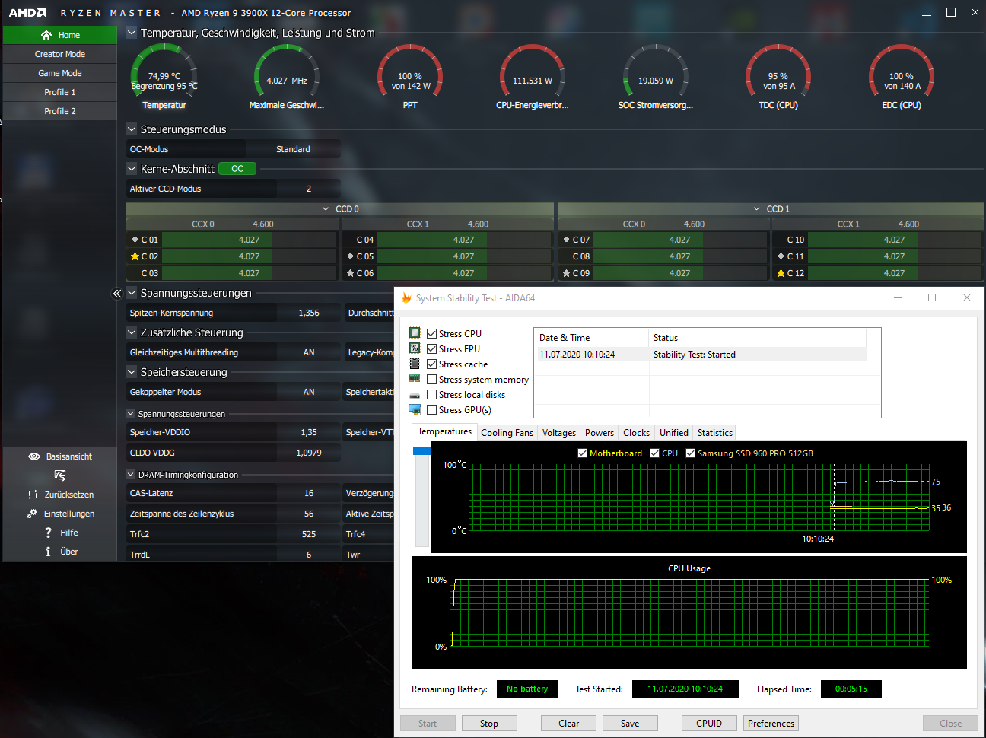The image size is (986, 738).
Task: Click the TDC (CPU) gauge dial
Action: 778,72
